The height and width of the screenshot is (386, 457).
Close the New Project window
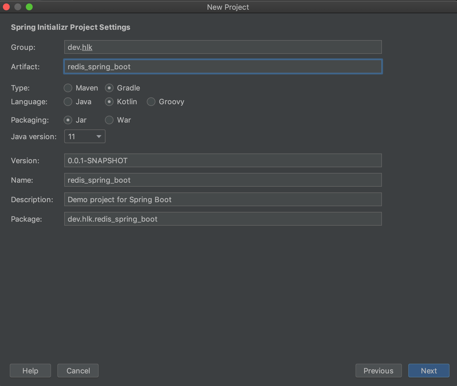pyautogui.click(x=6, y=7)
